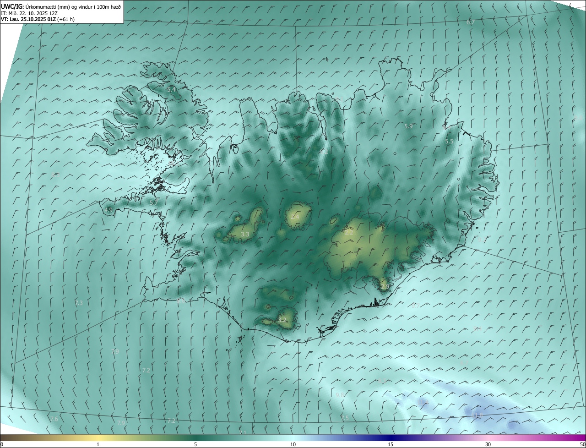Click the title text "Úrkomumætti (mm) og vindur í 100m hæð"

pos(74,6)
